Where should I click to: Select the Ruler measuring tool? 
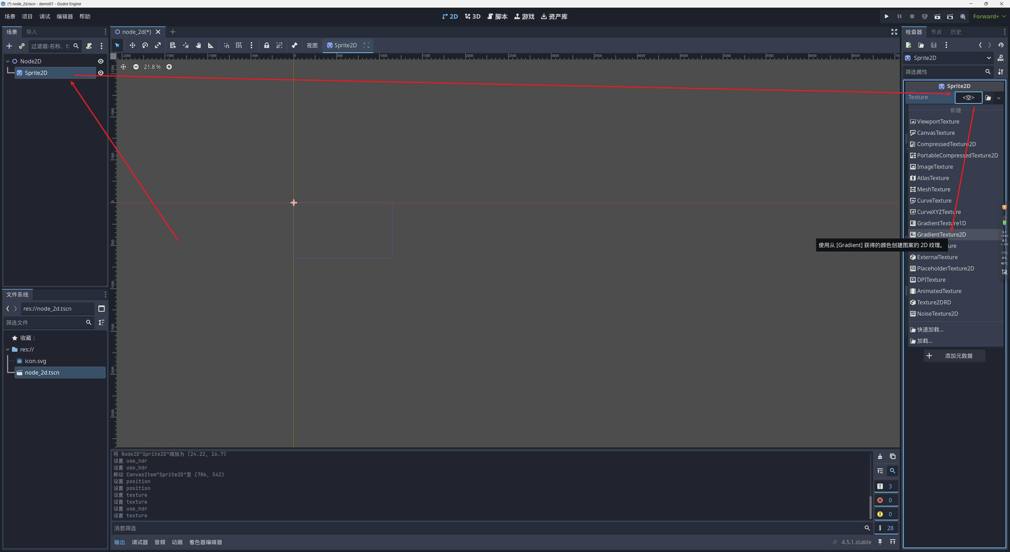[210, 45]
